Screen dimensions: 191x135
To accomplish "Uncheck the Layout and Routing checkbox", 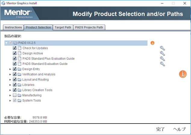I will (x=15, y=79).
